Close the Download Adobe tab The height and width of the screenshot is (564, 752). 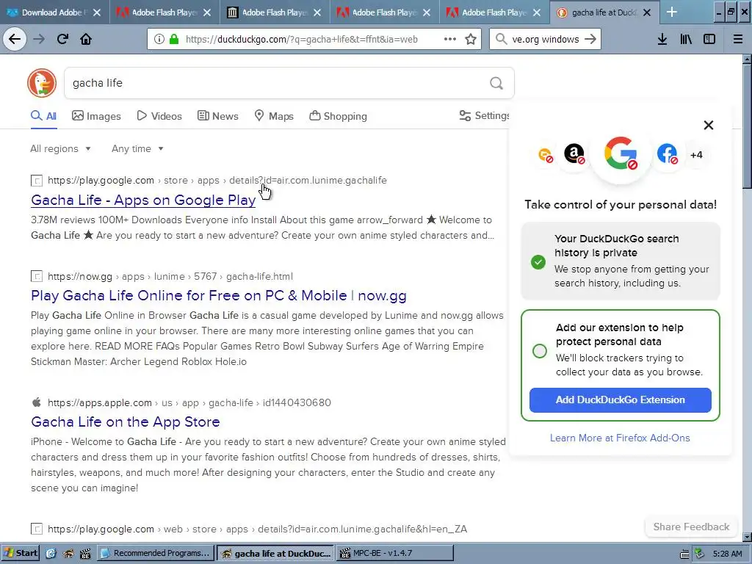pyautogui.click(x=97, y=12)
